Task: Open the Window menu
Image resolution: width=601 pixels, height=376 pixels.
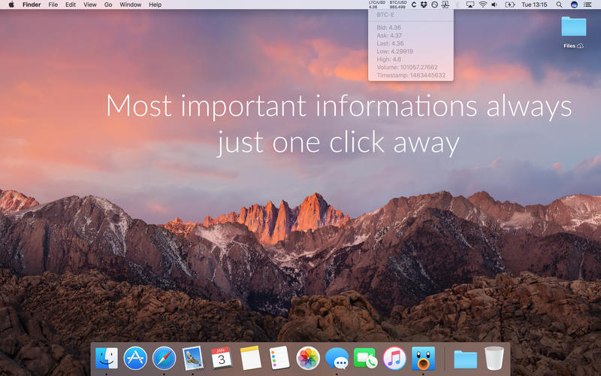Action: pyautogui.click(x=130, y=5)
